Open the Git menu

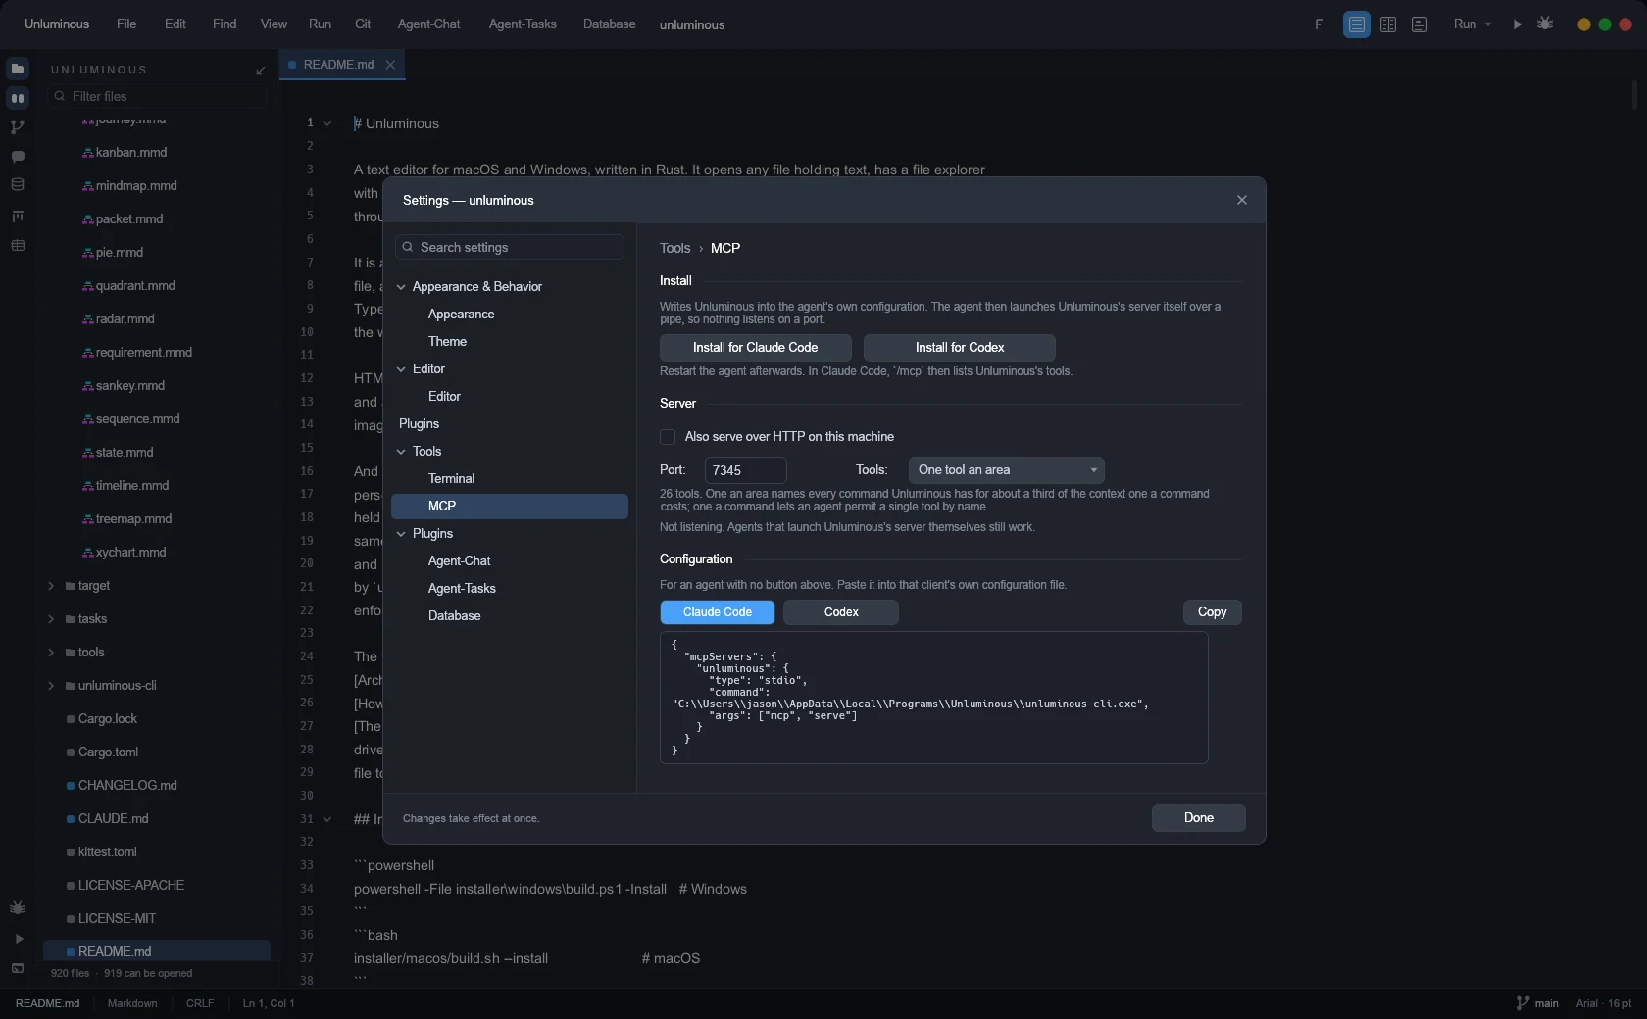pyautogui.click(x=363, y=24)
